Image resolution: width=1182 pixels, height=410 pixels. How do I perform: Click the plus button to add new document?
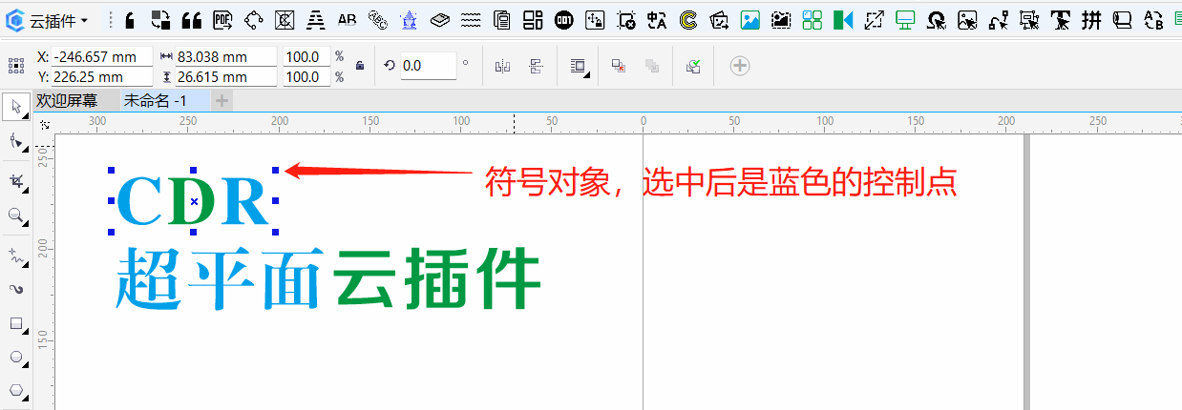point(222,100)
